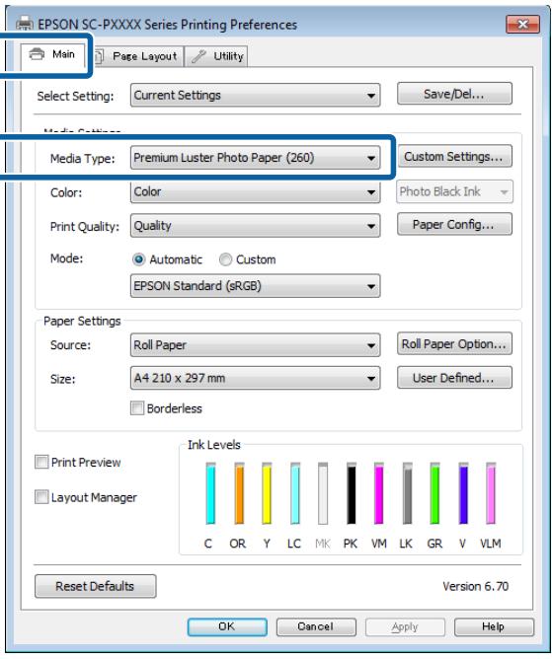Click the Photo Black (PK) ink bar

pyautogui.click(x=351, y=493)
